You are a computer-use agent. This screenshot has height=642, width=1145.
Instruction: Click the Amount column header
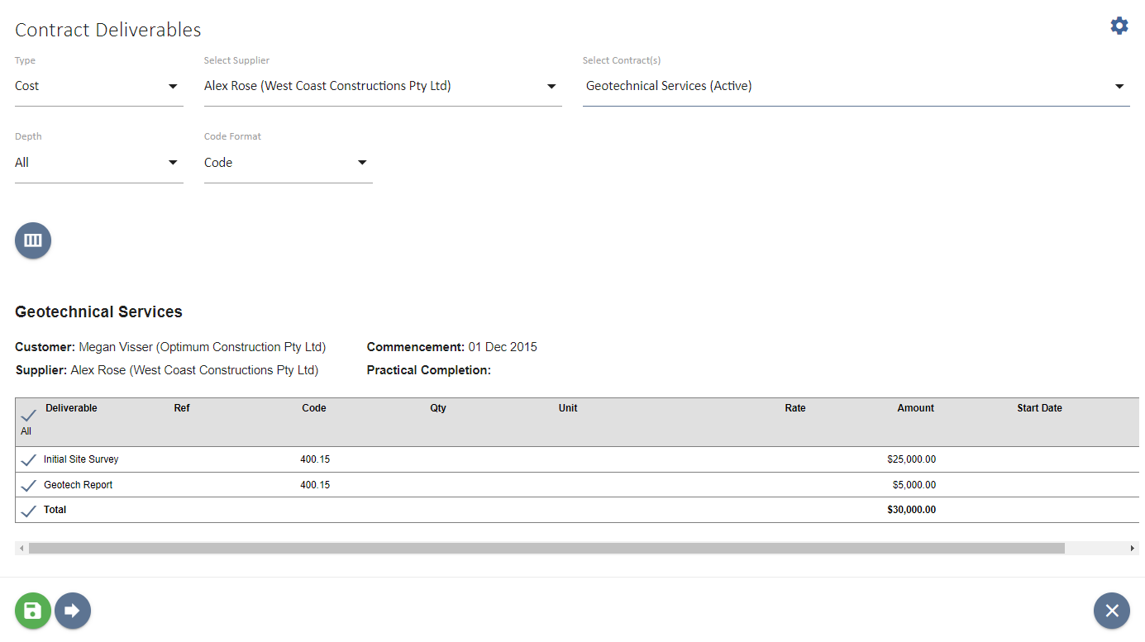point(915,407)
